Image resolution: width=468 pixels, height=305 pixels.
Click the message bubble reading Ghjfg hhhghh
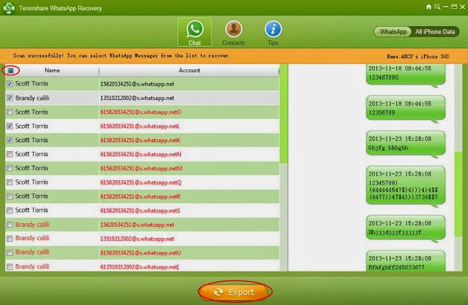pyautogui.click(x=406, y=144)
